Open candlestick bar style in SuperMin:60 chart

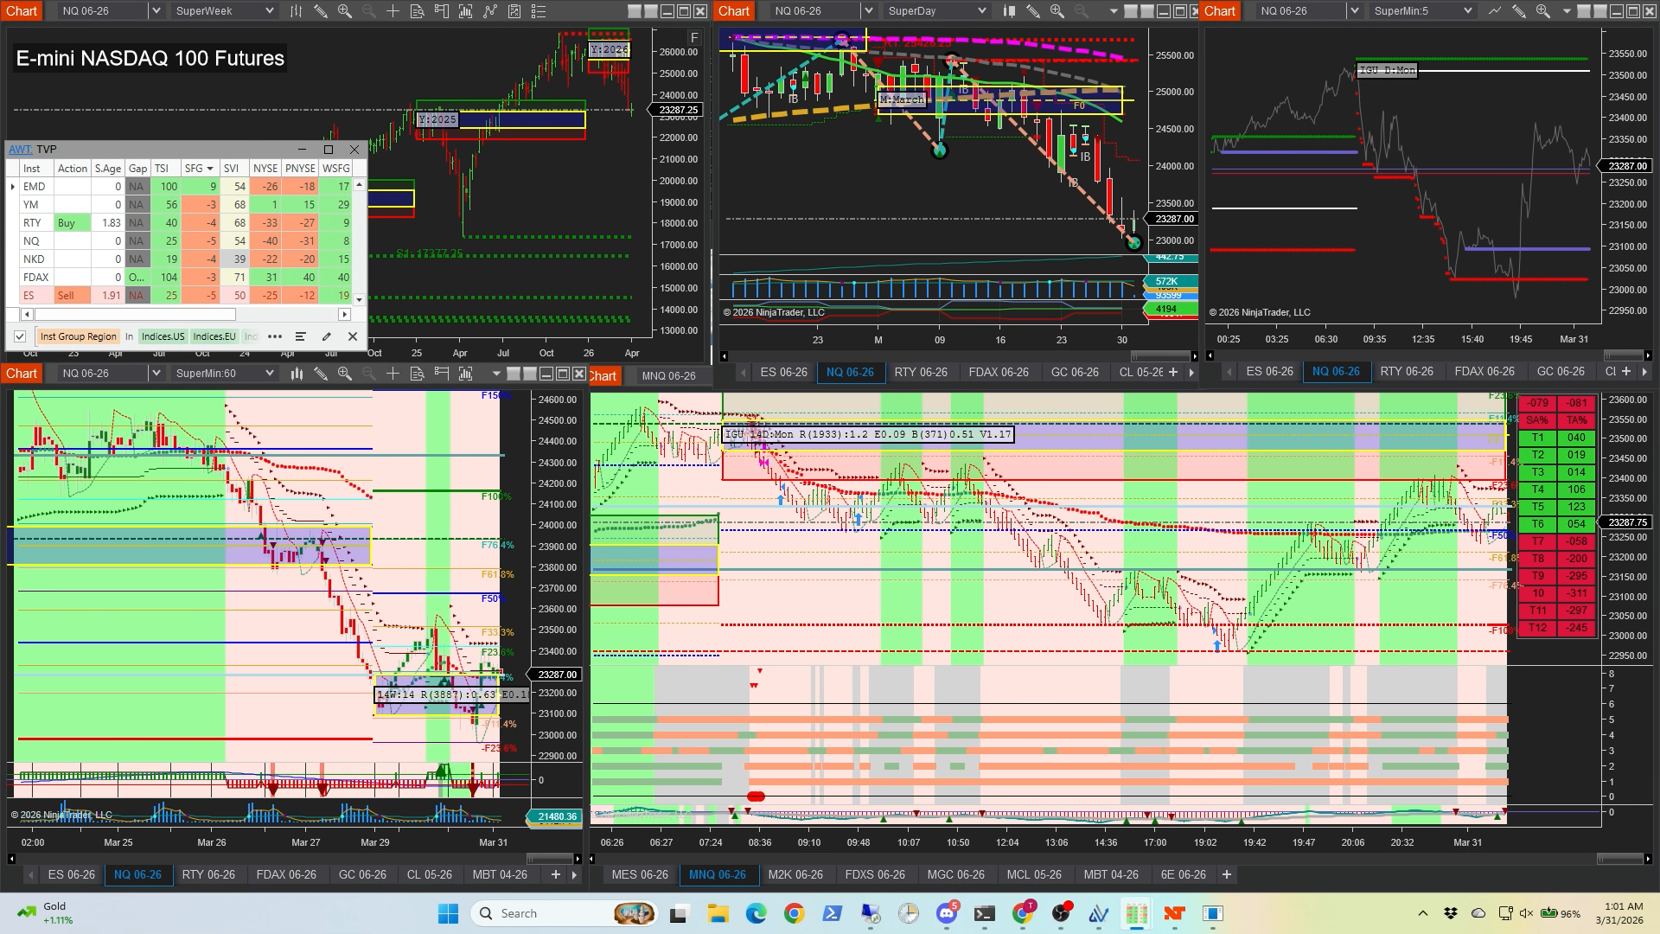297,374
